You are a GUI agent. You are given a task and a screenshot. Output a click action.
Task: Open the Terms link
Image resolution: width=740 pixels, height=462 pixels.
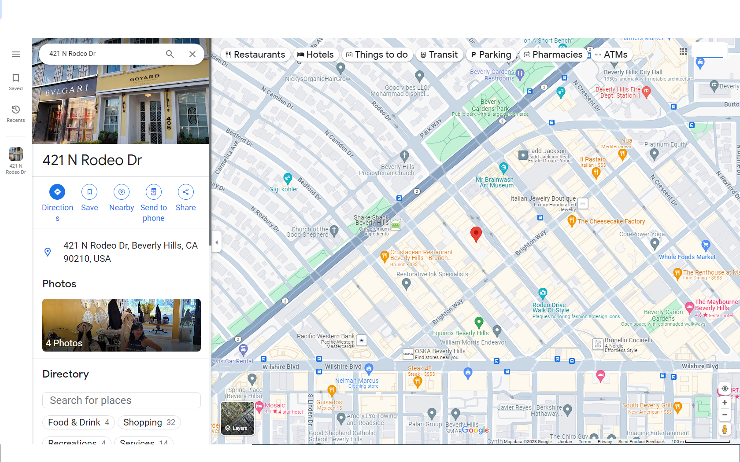tap(585, 442)
